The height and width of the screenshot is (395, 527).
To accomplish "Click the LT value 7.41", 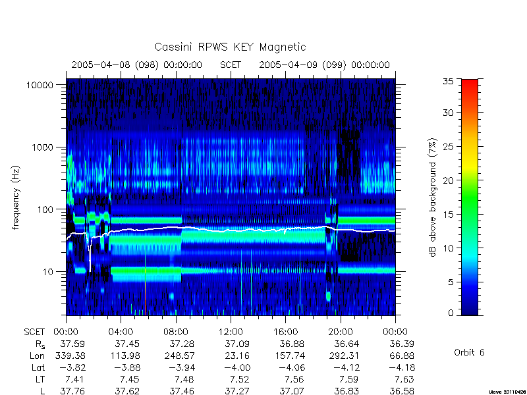I will (x=75, y=379).
